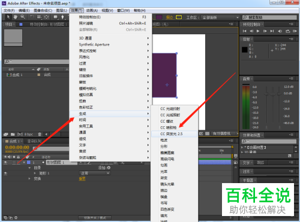This screenshot has width=300, height=222.
Task: Choose the 色彩校正 color correction entry
Action: click(110, 107)
